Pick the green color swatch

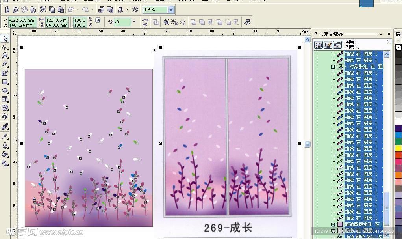click(398, 142)
